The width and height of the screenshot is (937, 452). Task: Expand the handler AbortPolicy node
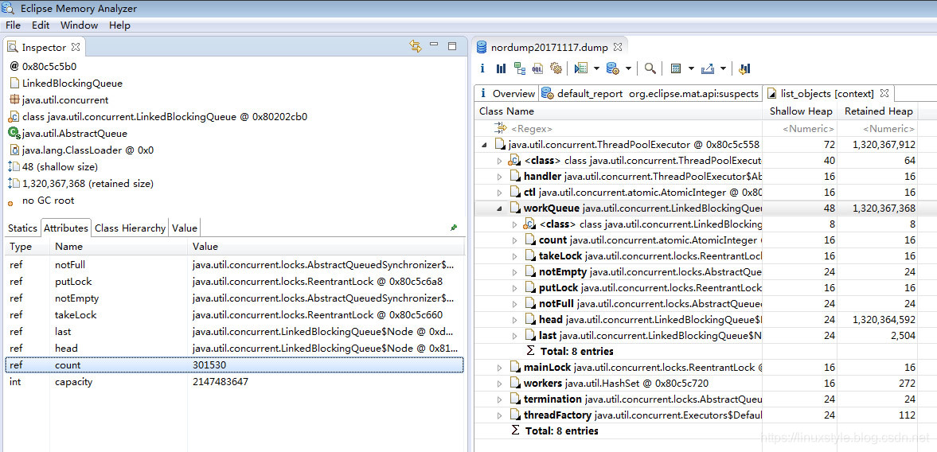pyautogui.click(x=500, y=176)
